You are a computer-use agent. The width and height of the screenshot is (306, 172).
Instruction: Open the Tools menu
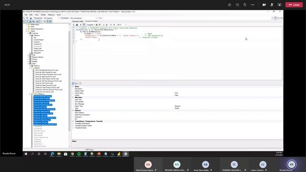tap(58, 15)
